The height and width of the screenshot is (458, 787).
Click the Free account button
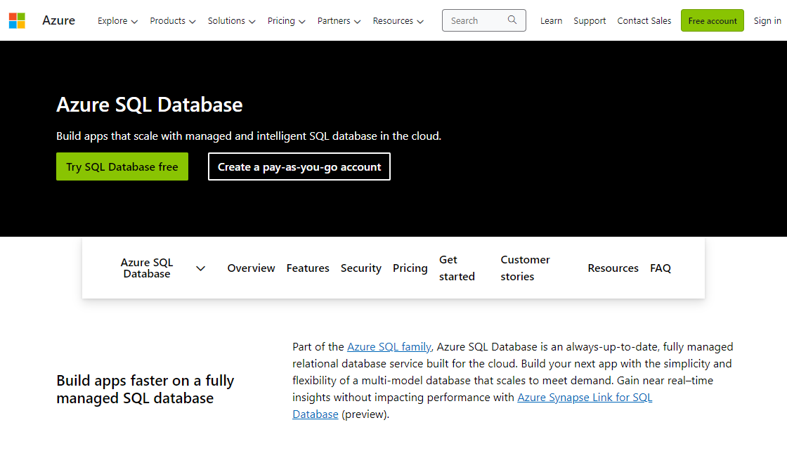pos(712,20)
